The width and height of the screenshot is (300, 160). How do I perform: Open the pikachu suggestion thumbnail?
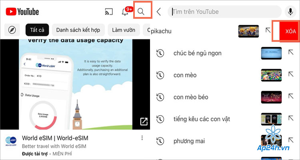[x=248, y=31]
